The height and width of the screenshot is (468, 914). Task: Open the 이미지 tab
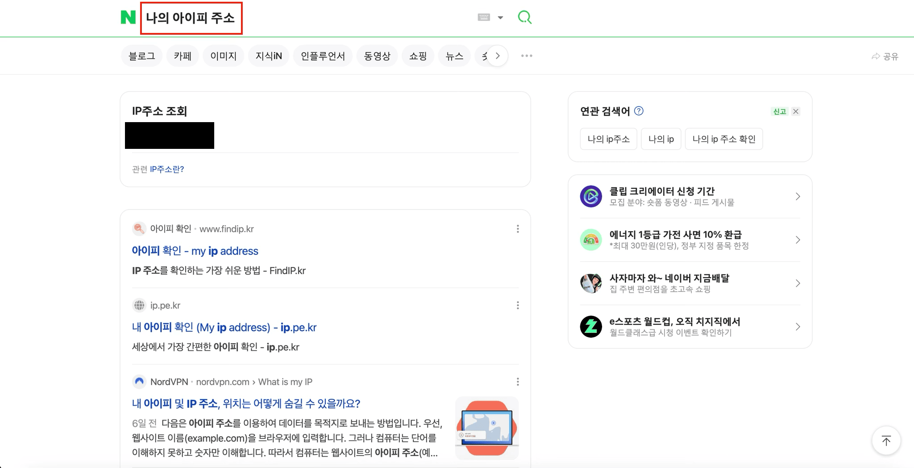223,56
